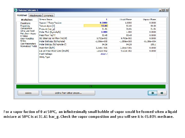Click the Liq Vol Flow @Std Cond label
The width and height of the screenshot is (185, 138).
click(x=54, y=51)
